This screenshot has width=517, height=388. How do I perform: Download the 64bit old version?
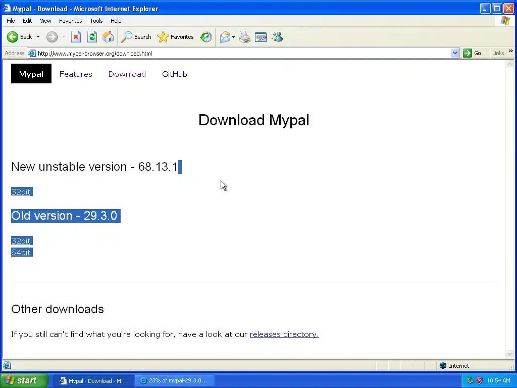[21, 253]
